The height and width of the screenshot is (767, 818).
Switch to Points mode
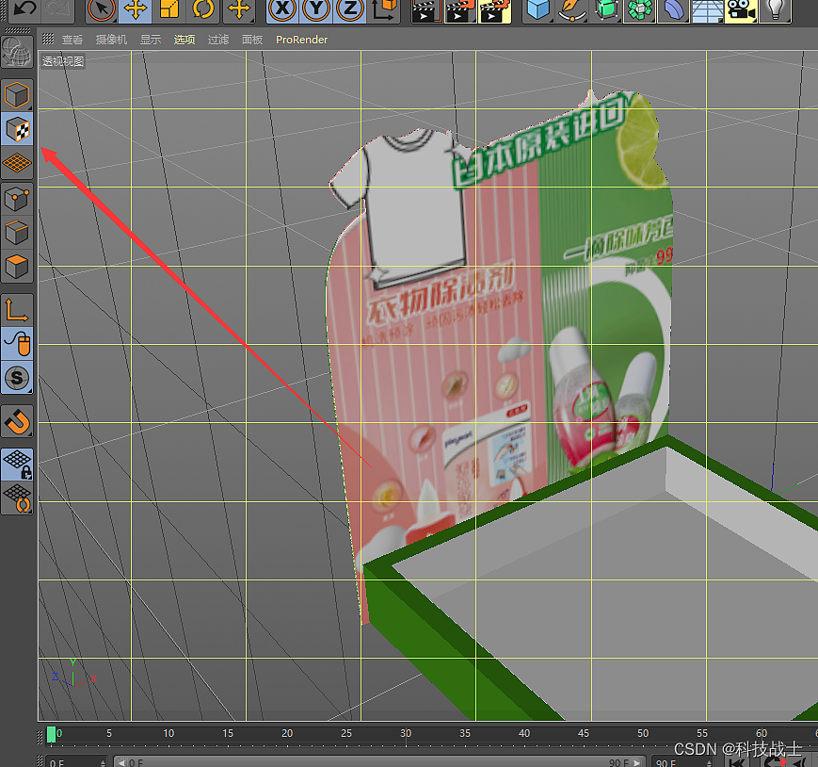(17, 199)
